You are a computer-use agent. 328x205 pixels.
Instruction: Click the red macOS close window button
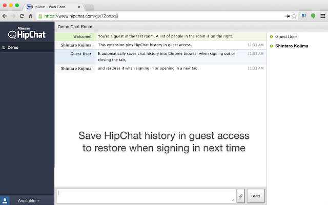click(x=5, y=6)
